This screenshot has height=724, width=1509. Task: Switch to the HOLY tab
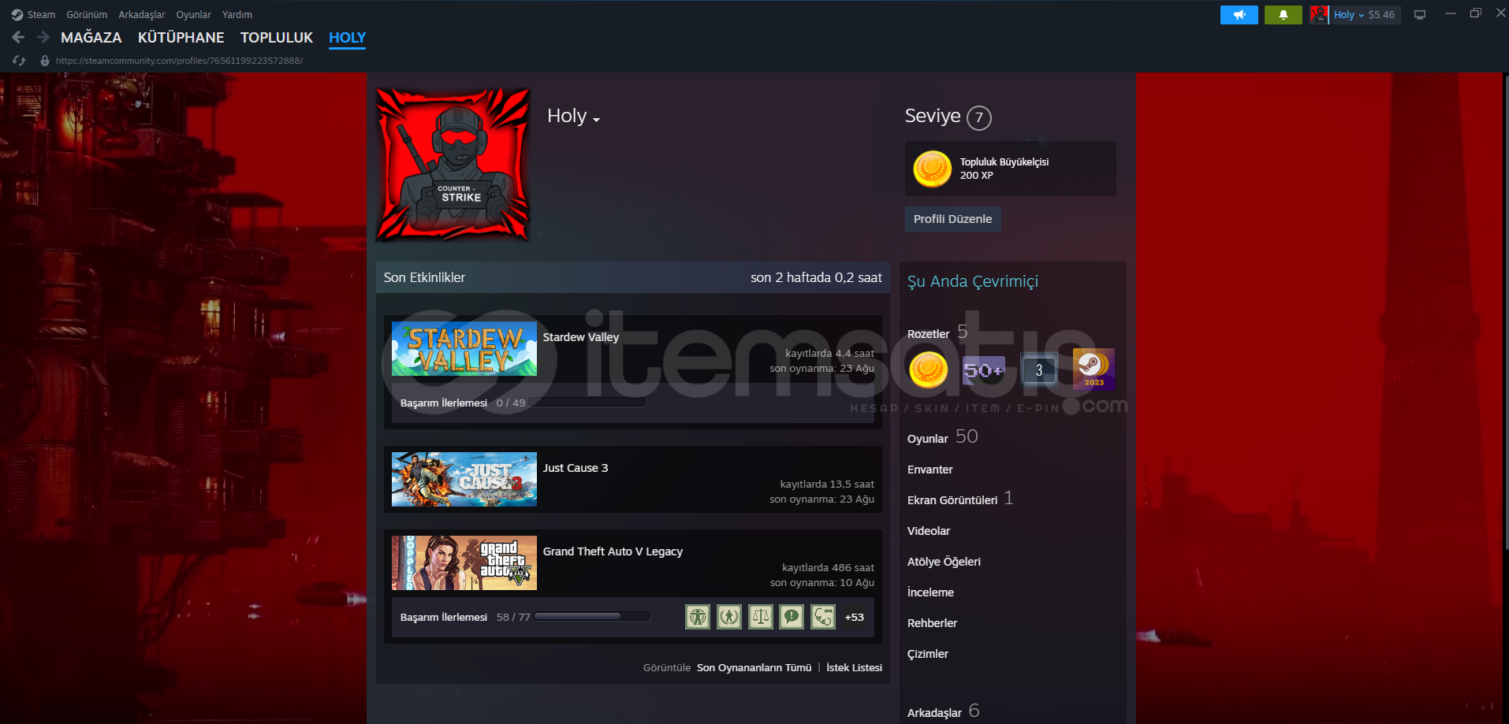tap(348, 37)
